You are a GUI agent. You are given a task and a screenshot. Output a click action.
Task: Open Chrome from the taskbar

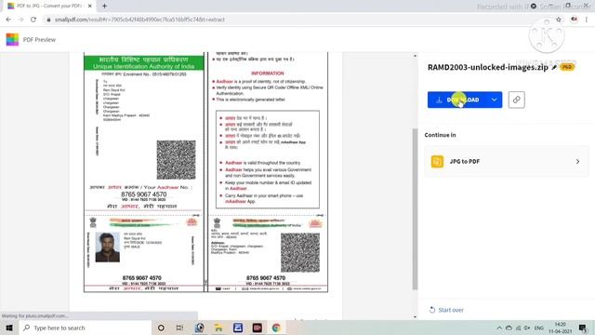[x=276, y=328]
